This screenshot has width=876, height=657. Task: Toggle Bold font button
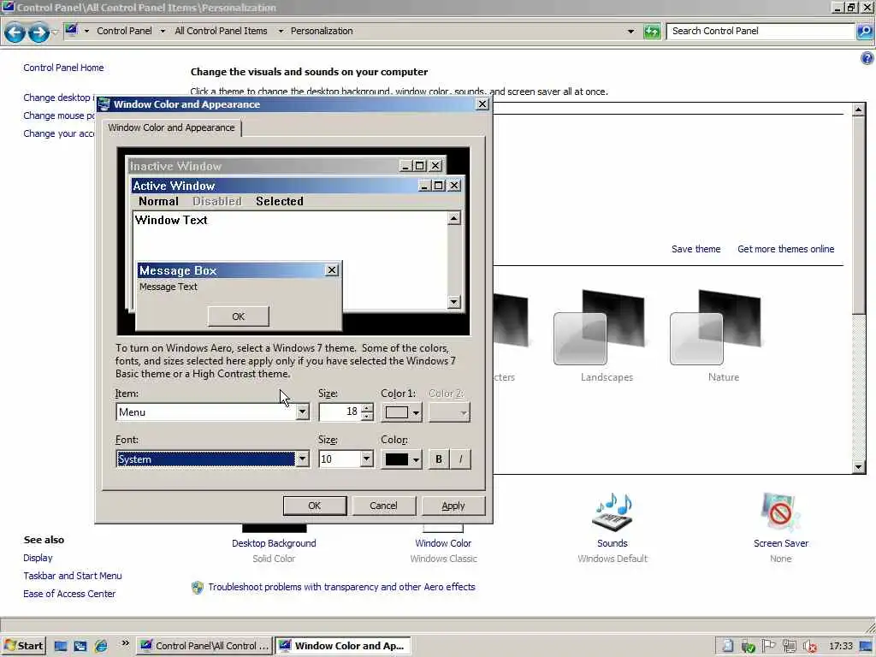pos(439,459)
